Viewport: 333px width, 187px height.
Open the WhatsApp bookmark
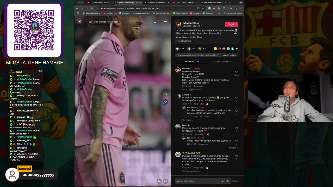pos(124,13)
